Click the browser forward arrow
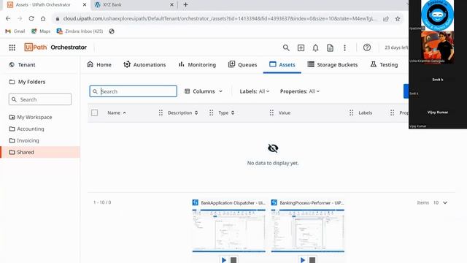The width and height of the screenshot is (467, 263). click(20, 18)
